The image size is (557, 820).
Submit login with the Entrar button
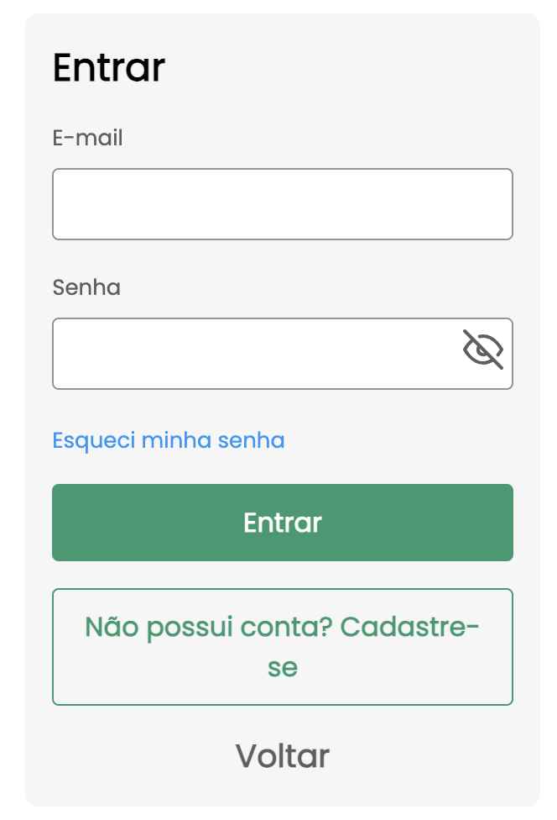[x=282, y=523]
